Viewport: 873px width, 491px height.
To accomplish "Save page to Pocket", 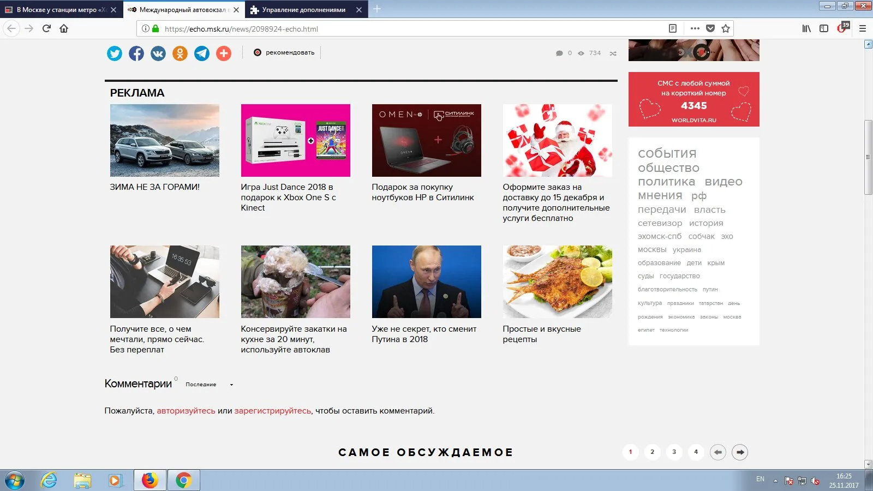I will tap(710, 28).
